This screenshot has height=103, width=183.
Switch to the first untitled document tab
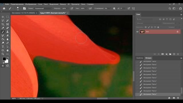click(23, 13)
